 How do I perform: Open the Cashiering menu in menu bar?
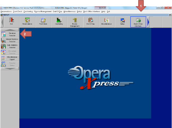coord(28,12)
